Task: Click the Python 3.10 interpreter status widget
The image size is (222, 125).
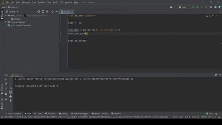Action: (208, 117)
